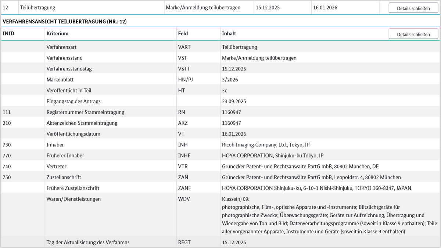Screen dimensions: 441x248
Task: Click the INHF field code
Action: tap(184, 156)
